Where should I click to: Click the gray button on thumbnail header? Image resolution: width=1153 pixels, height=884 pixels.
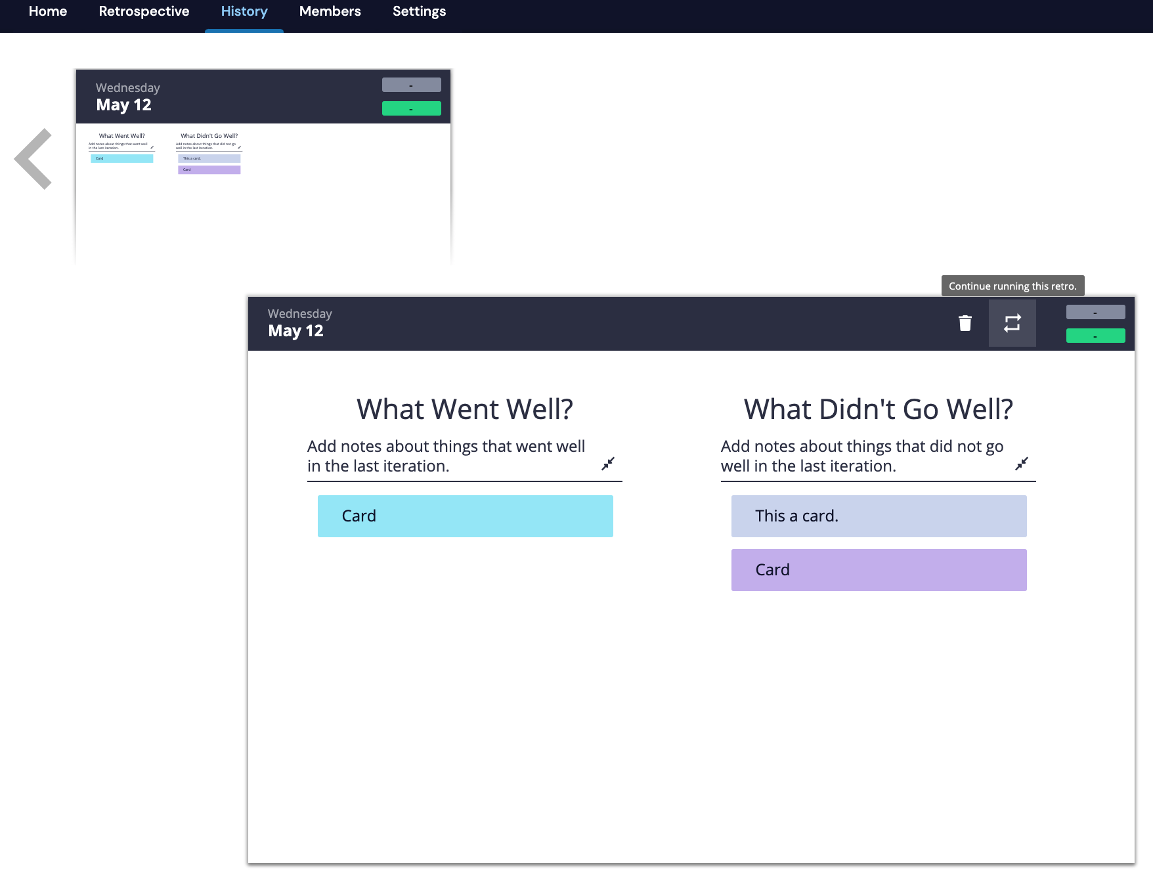411,85
